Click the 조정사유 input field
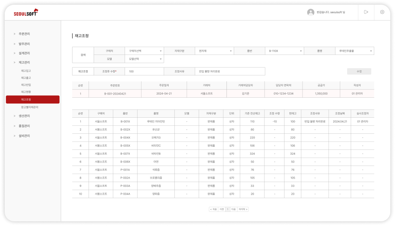The height and width of the screenshot is (226, 395). pos(230,71)
